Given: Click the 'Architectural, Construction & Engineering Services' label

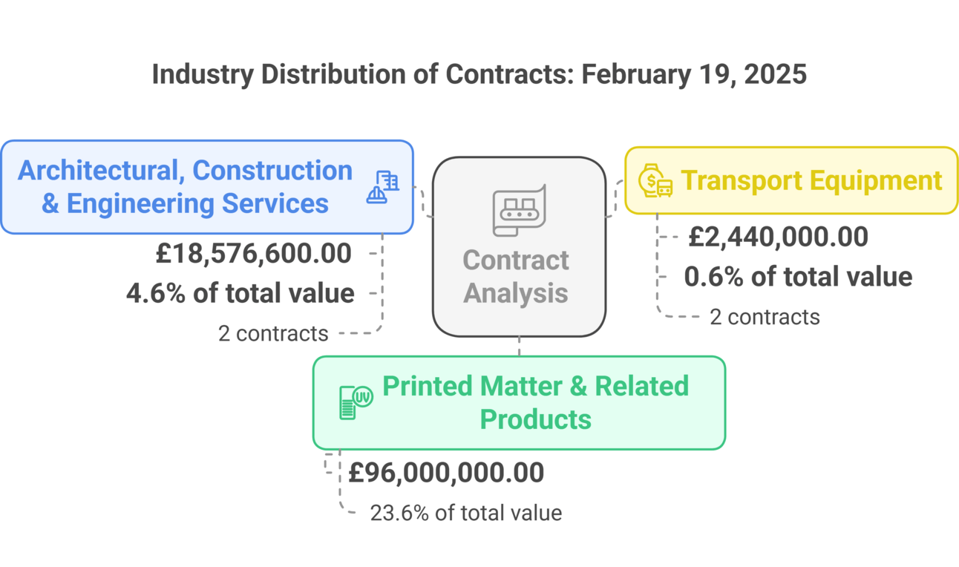Looking at the screenshot, I should (x=185, y=186).
